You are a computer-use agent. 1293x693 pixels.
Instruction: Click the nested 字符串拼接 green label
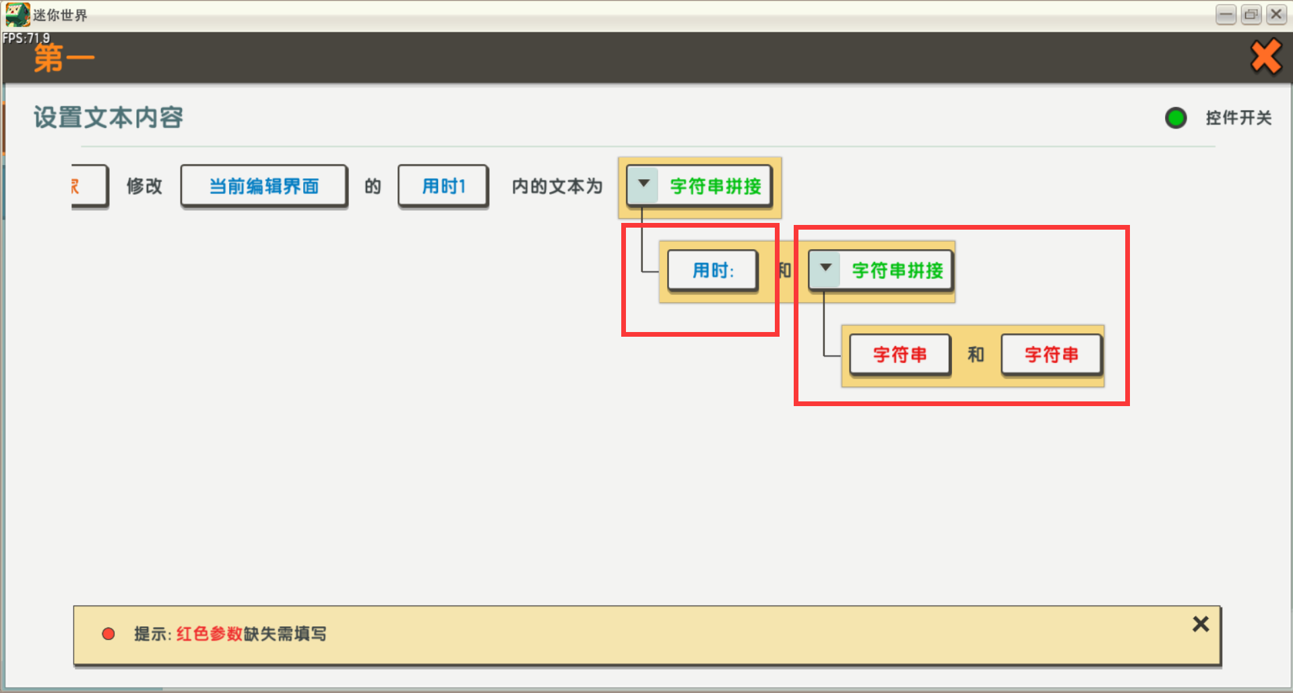897,271
